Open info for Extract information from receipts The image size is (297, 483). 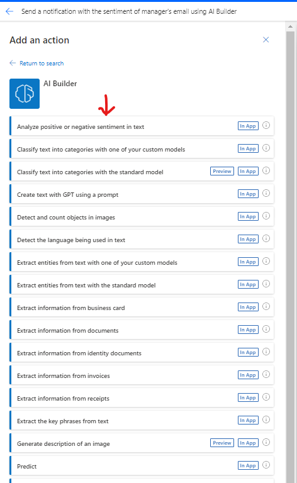tap(266, 397)
